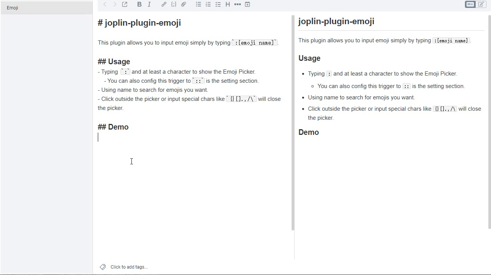This screenshot has width=491, height=275.
Task: Toggle Markdown editor layout button
Action: tap(470, 5)
